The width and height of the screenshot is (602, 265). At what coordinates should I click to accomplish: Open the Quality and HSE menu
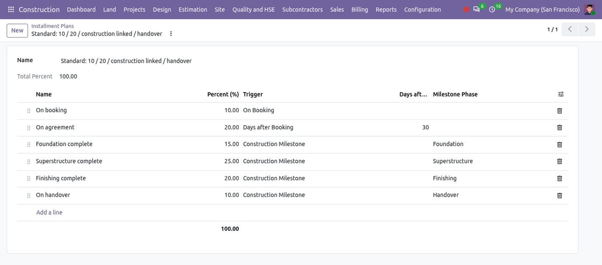[253, 10]
